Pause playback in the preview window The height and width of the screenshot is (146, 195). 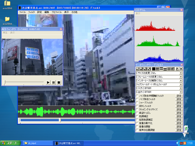(x=54, y=82)
